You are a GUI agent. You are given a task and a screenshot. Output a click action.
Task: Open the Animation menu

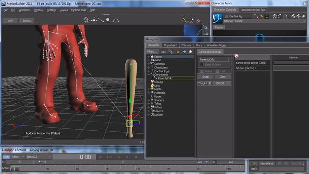coord(25,10)
